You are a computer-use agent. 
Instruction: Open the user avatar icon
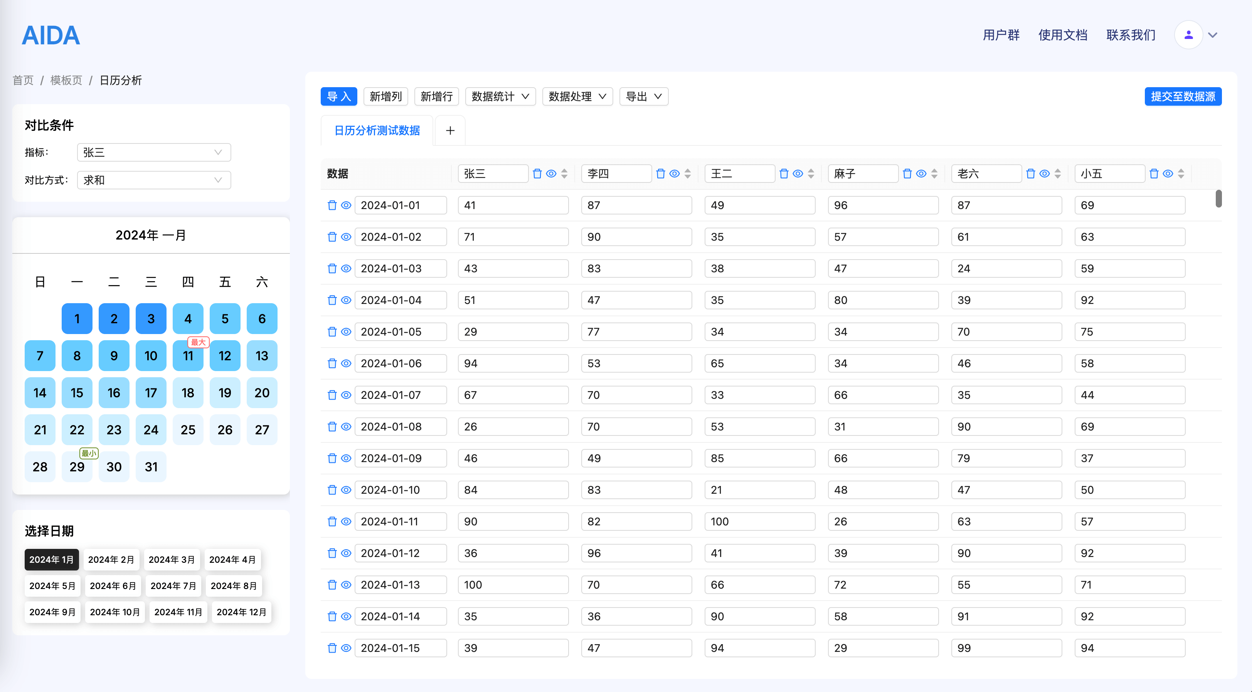pyautogui.click(x=1188, y=35)
